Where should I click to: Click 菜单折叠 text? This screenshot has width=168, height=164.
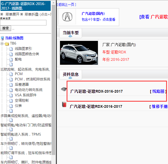32,14
